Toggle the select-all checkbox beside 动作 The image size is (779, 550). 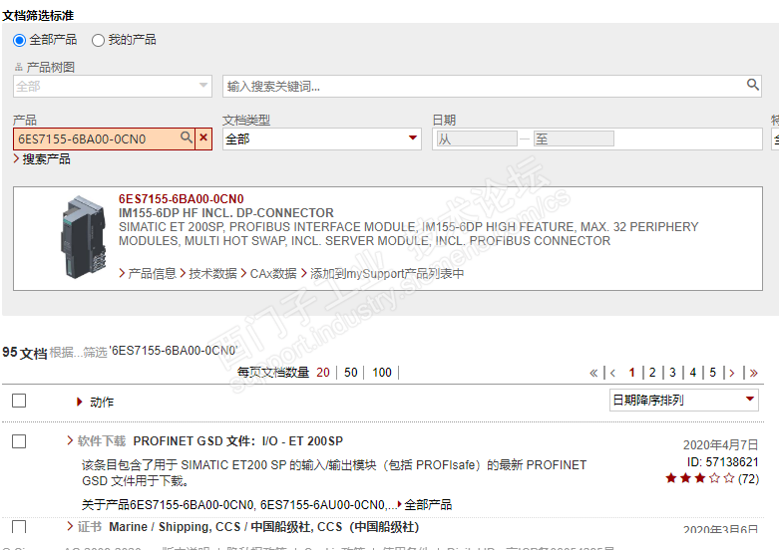point(19,401)
